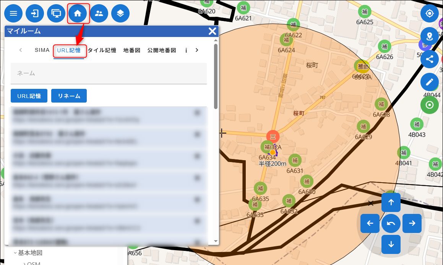Select the 公開地番図 tab
Screen dimensions: 443x265
point(161,50)
